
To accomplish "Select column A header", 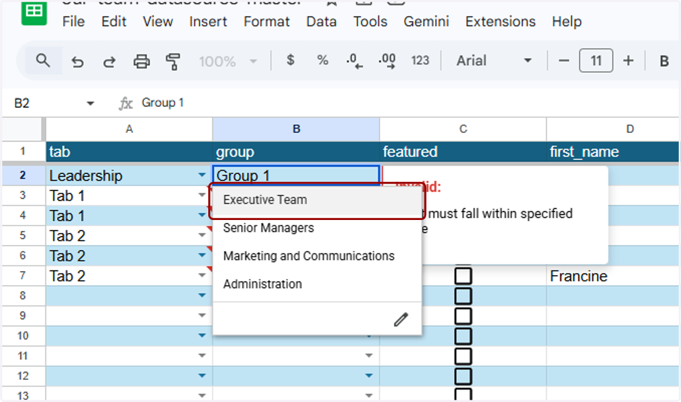I will coord(129,129).
